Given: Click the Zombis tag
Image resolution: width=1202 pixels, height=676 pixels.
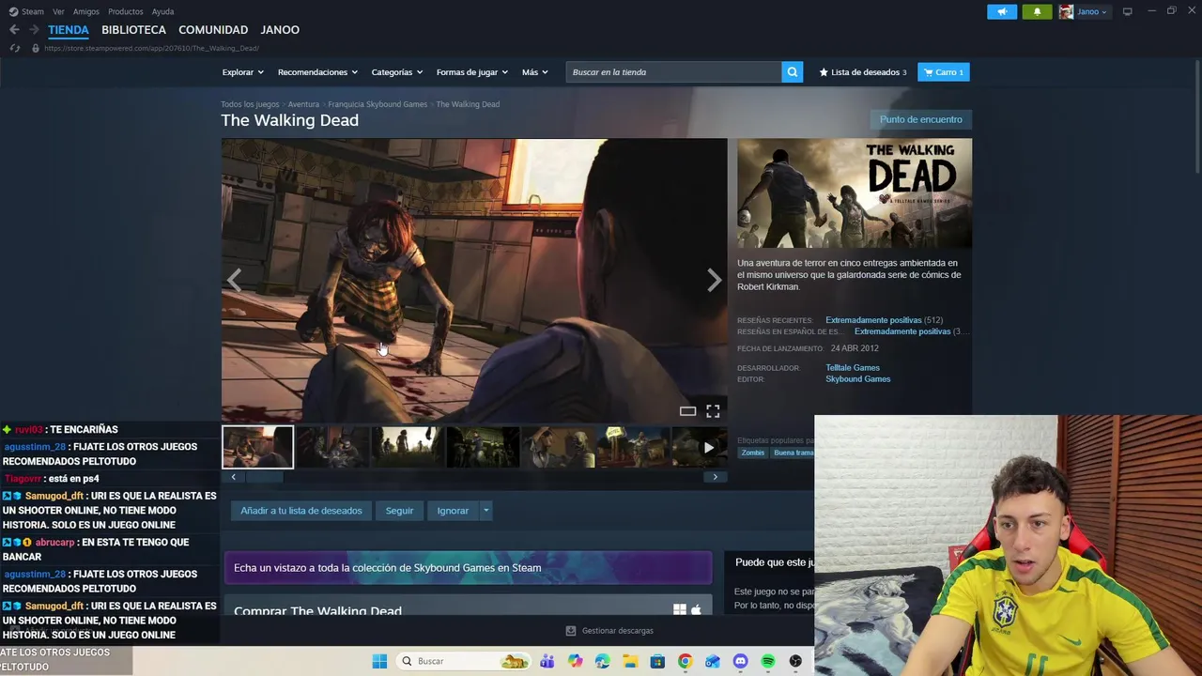Looking at the screenshot, I should 753,453.
